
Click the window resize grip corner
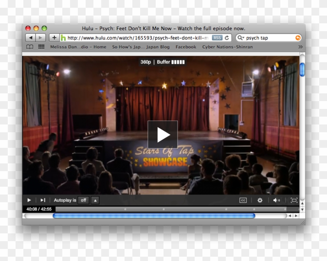[303, 222]
